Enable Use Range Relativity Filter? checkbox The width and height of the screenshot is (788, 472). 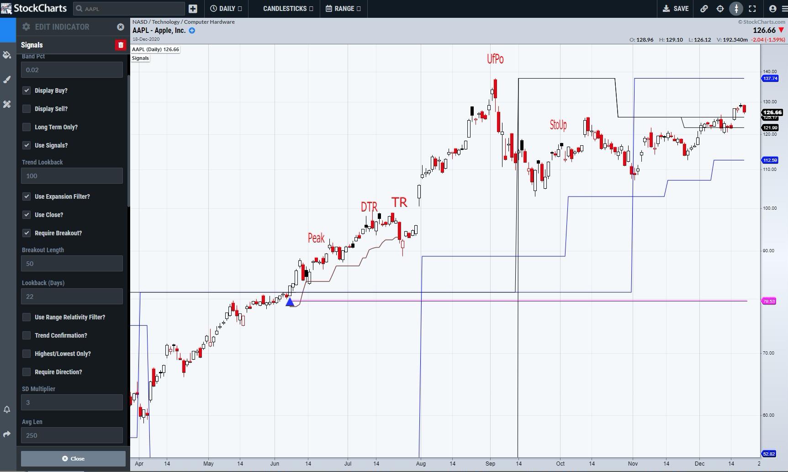[x=26, y=317]
